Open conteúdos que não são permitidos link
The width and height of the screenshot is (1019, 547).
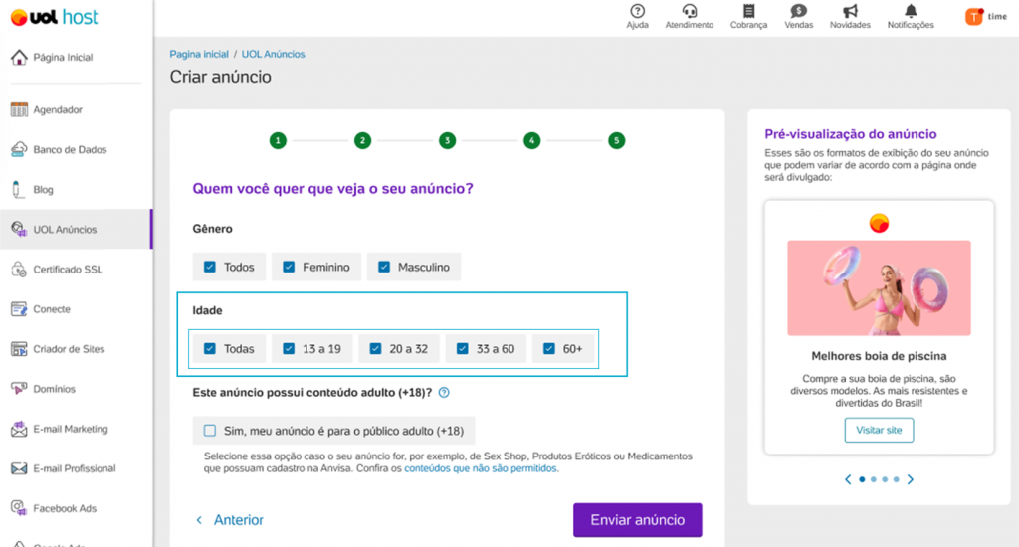pos(481,468)
